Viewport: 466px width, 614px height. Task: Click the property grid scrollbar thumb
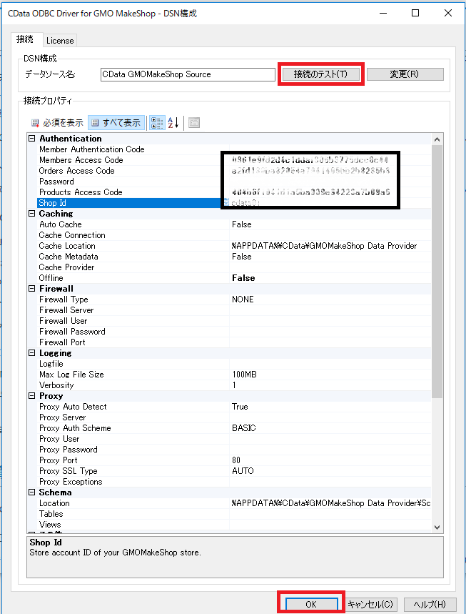tap(437, 272)
